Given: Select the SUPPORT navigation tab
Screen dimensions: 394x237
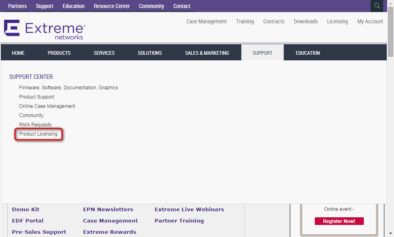Looking at the screenshot, I should pos(262,53).
